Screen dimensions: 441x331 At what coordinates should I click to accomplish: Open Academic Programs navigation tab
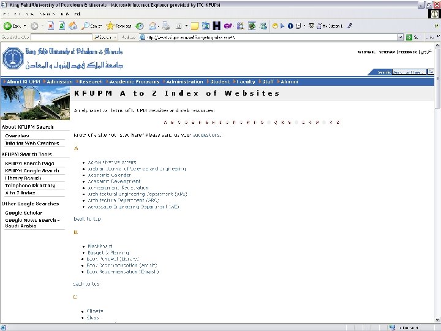click(134, 82)
